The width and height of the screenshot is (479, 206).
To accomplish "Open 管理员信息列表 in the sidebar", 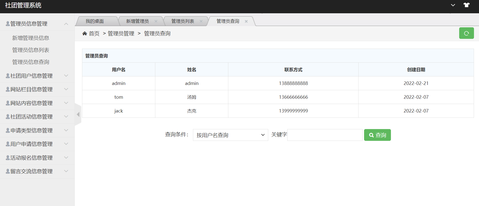I will click(31, 50).
